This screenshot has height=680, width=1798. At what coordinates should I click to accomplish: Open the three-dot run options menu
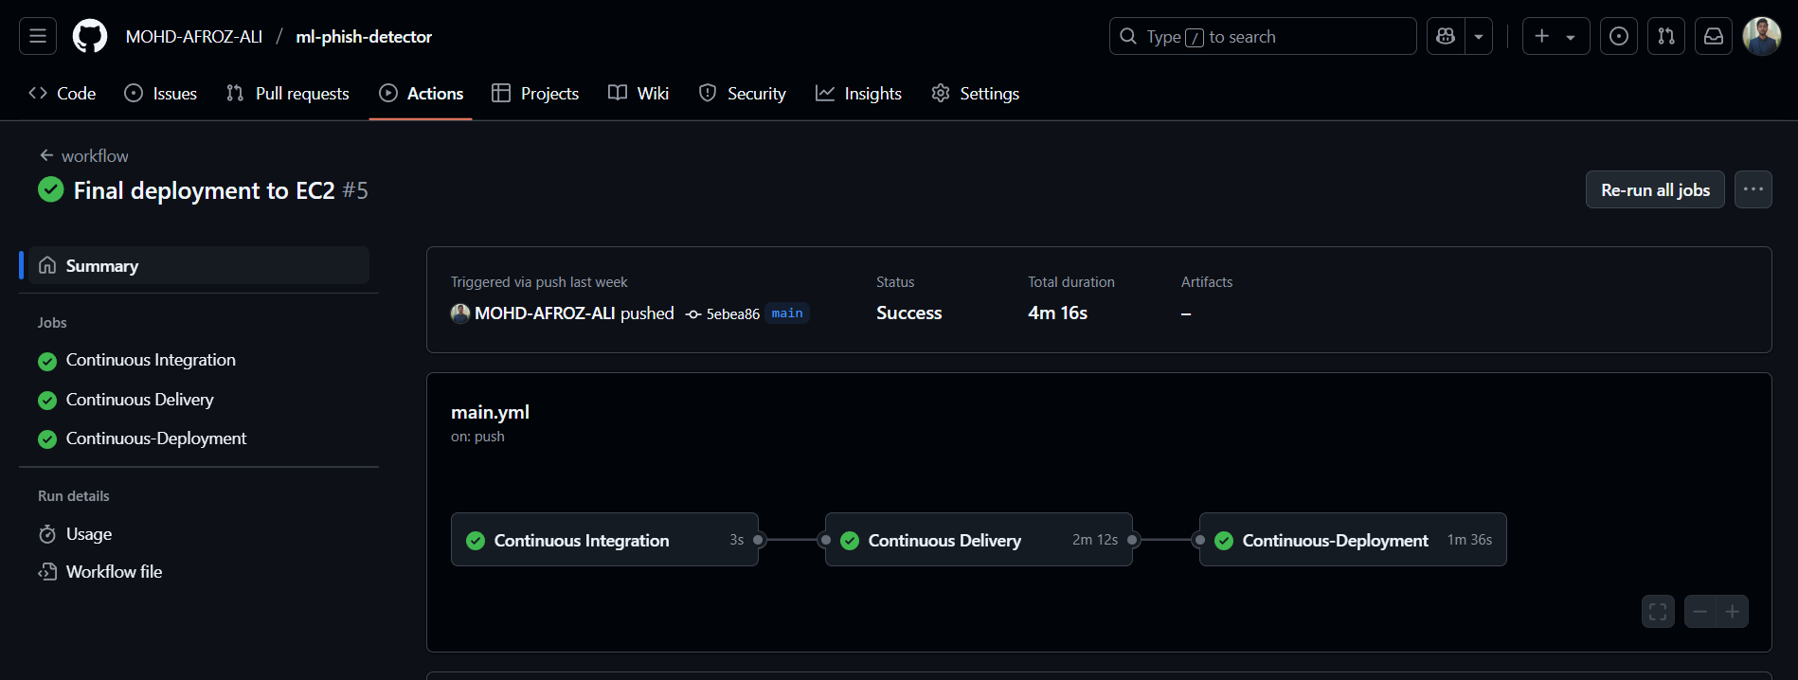coord(1753,189)
